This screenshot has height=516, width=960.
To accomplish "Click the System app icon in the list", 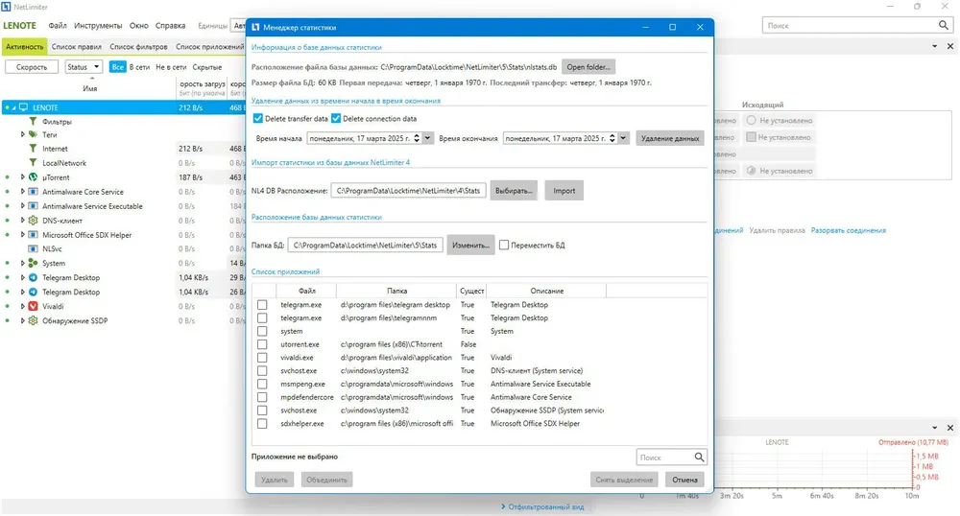I will [33, 263].
